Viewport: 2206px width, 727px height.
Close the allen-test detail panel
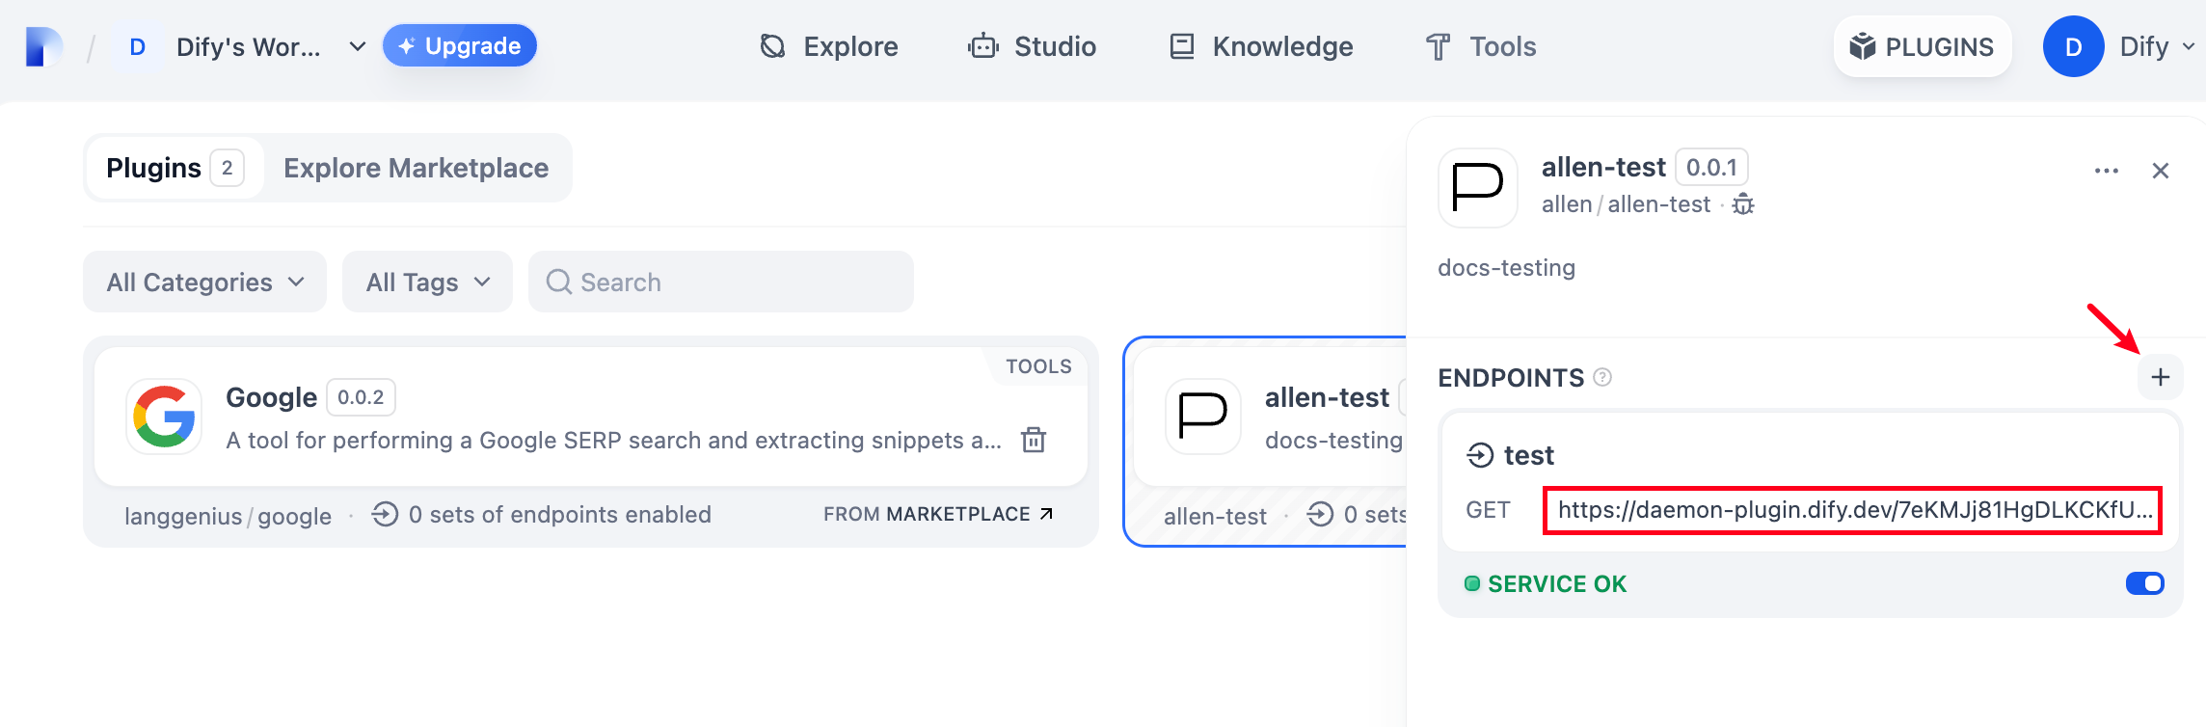click(x=2160, y=171)
